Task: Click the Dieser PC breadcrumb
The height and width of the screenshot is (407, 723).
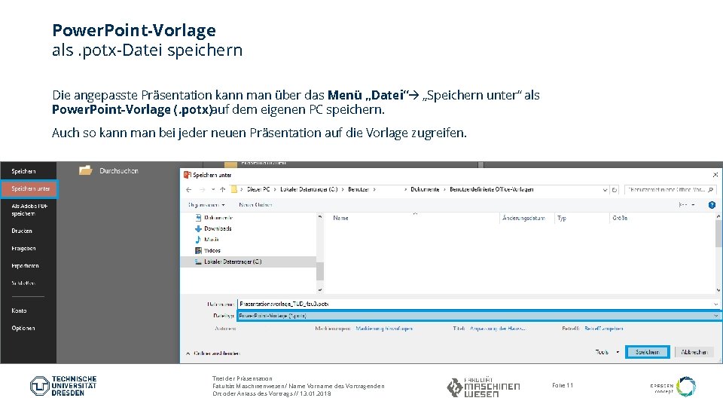Action: (x=258, y=189)
